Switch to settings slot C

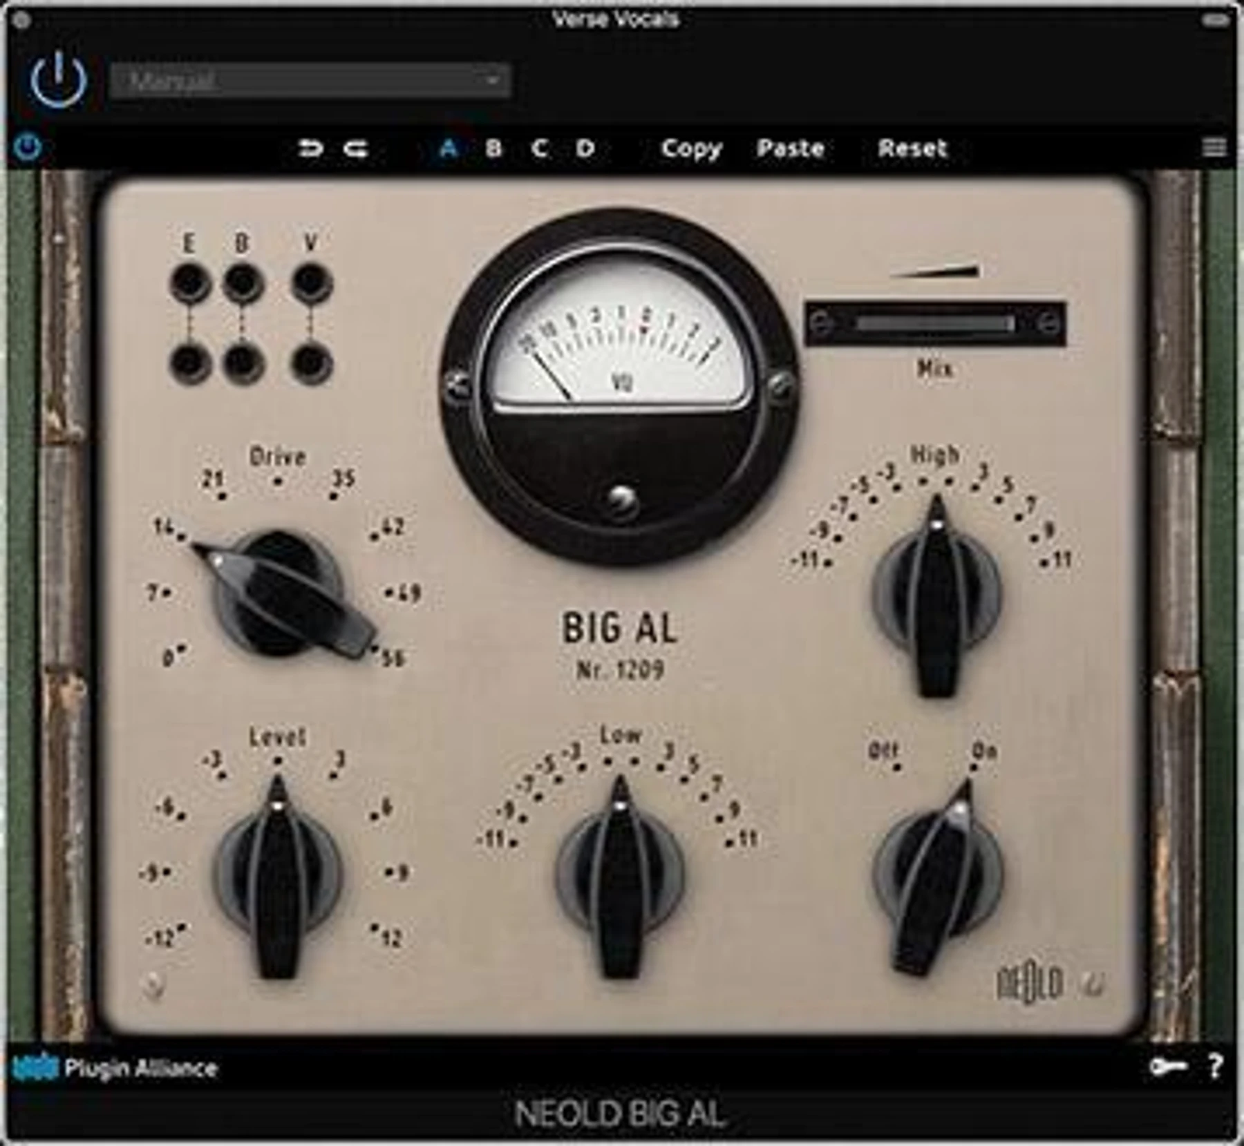540,148
